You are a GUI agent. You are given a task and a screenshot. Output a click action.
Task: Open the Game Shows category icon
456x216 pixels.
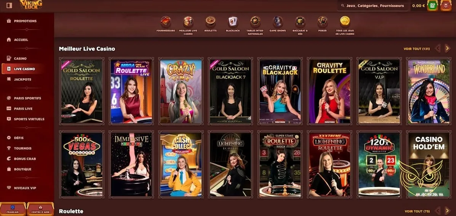tap(277, 22)
